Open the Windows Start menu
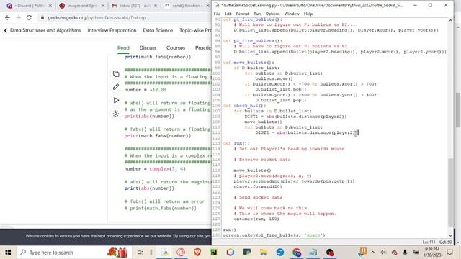This screenshot has width=461, height=259. (8, 253)
